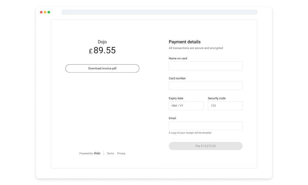Click the Security code label
The image size is (308, 185).
(x=217, y=98)
